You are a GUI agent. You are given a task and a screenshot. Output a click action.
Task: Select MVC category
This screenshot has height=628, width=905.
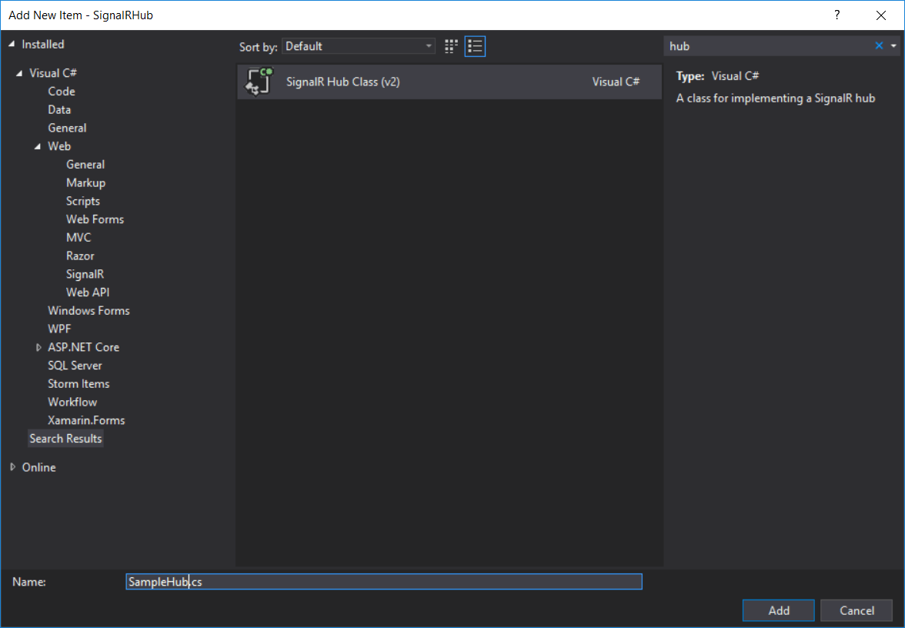point(78,238)
